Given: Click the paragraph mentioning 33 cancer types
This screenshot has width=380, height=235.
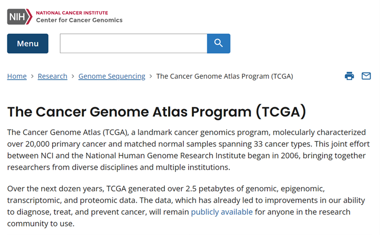Looking at the screenshot, I should [x=189, y=150].
